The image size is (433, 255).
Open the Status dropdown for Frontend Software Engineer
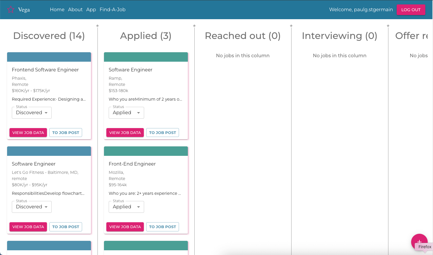(32, 112)
